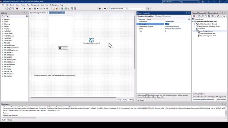Select index.html file icon in project tree

pyautogui.click(x=197, y=28)
